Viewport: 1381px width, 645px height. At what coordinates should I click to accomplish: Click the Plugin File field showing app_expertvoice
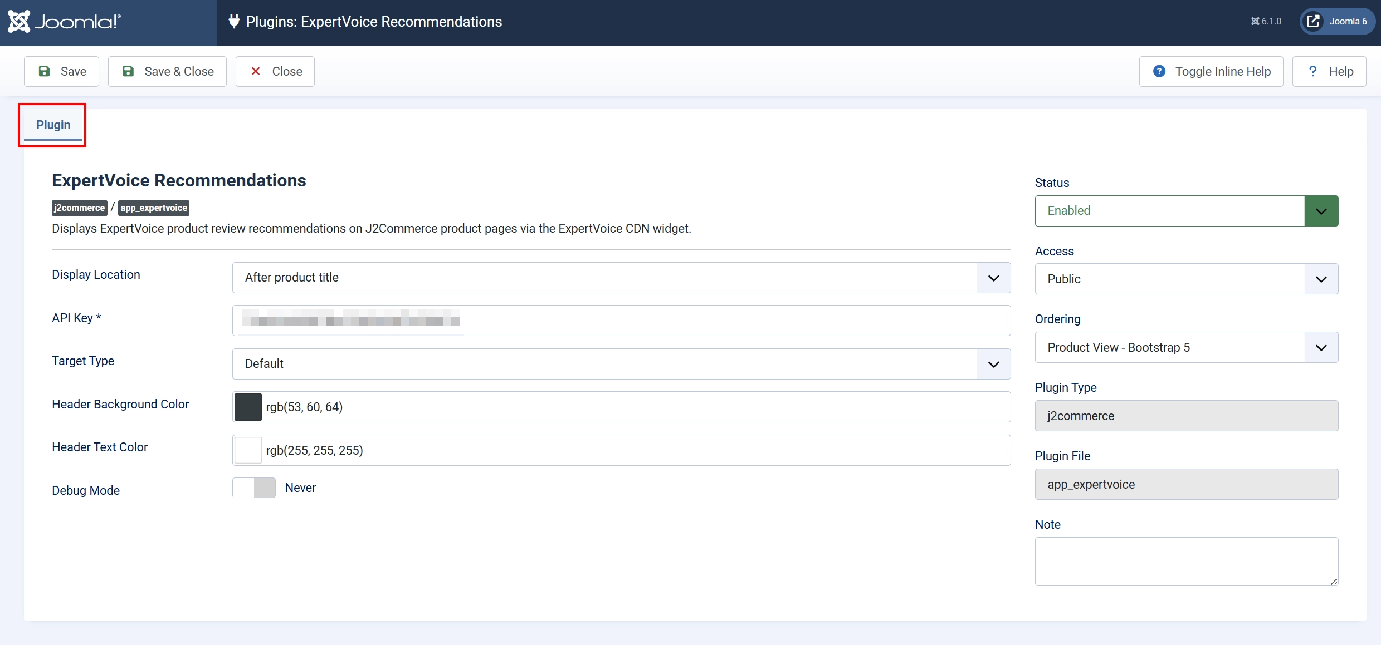point(1187,484)
